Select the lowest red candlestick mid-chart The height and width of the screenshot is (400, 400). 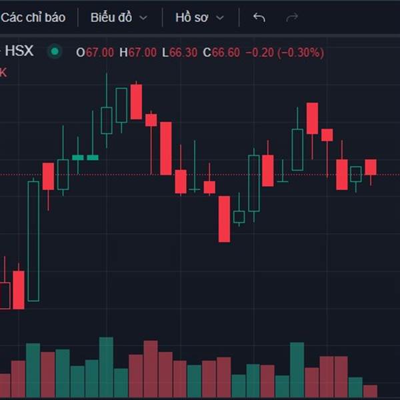point(224,219)
